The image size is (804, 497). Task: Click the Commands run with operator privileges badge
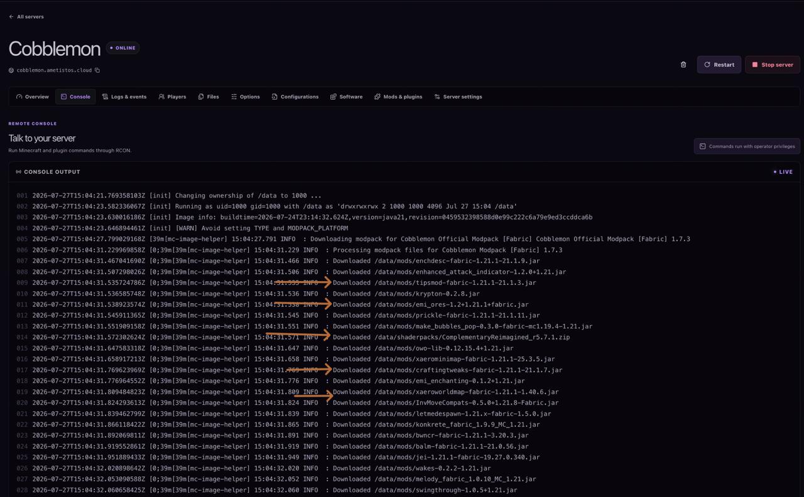point(747,146)
